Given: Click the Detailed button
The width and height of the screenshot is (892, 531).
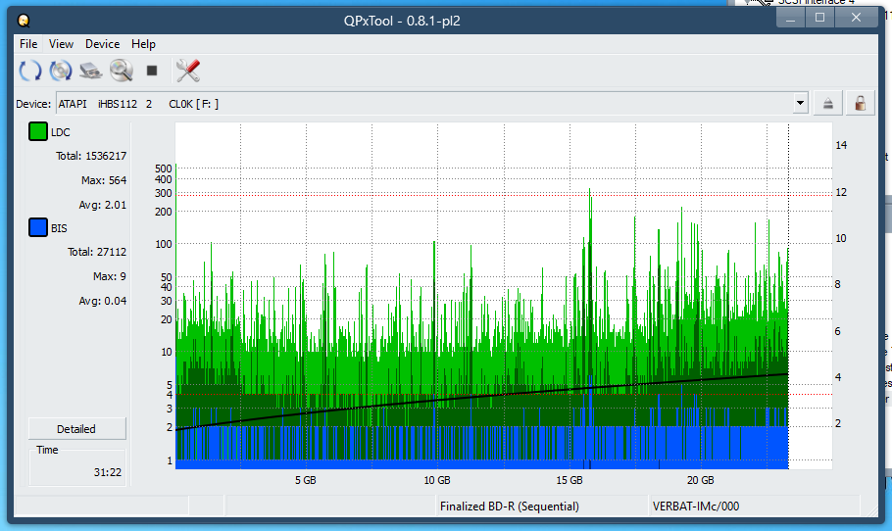Looking at the screenshot, I should (x=76, y=429).
